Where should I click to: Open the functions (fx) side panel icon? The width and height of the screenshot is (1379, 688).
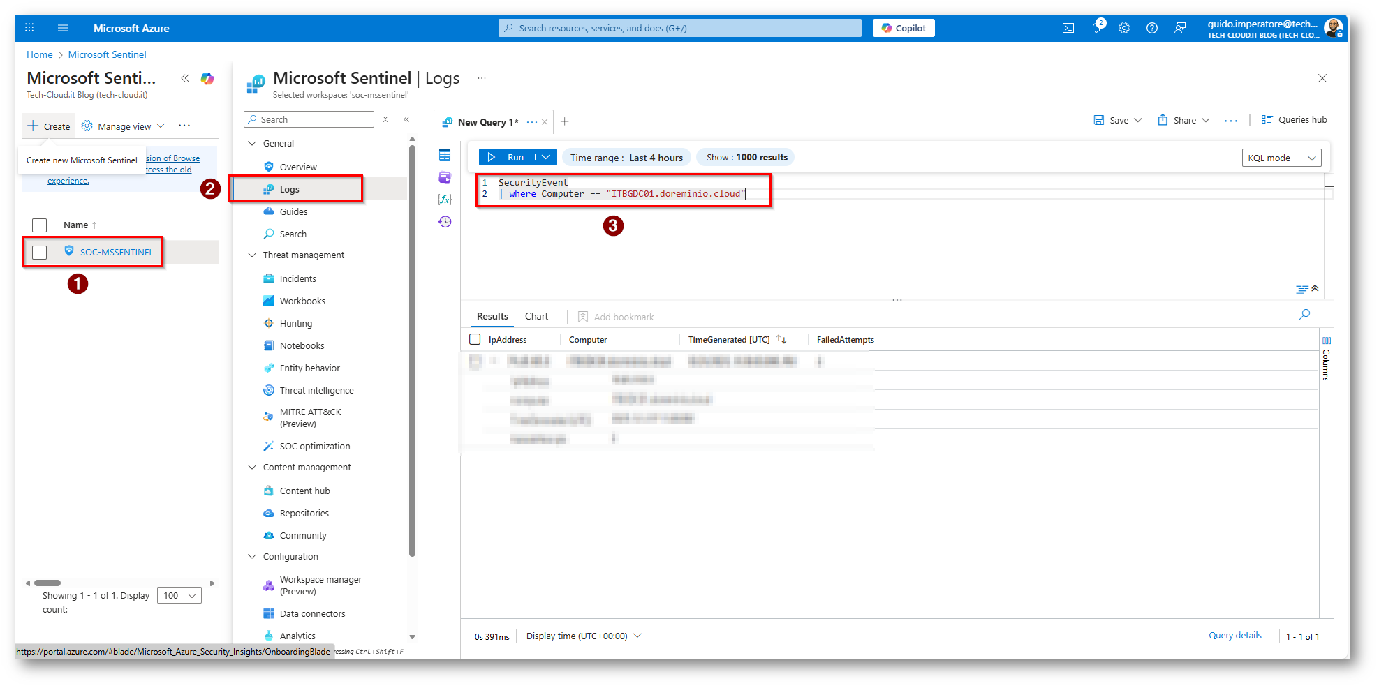click(445, 200)
